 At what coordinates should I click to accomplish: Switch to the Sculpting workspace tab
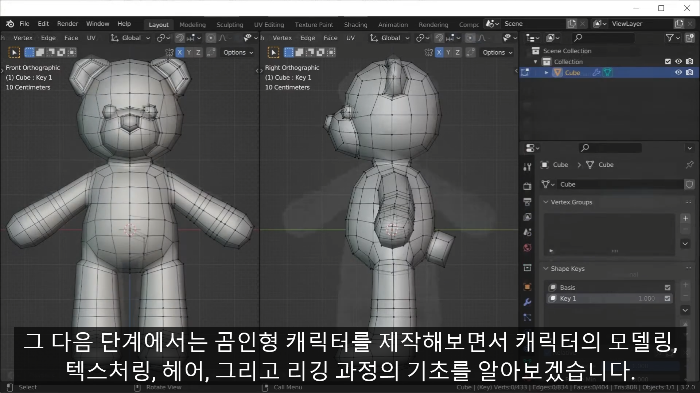(x=230, y=25)
